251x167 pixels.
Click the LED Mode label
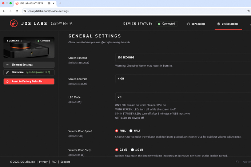[75, 97]
